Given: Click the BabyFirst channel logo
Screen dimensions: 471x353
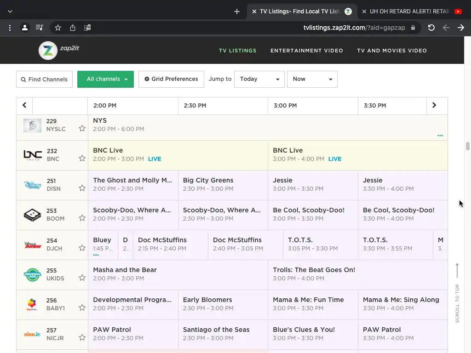Looking at the screenshot, I should pos(32,304).
